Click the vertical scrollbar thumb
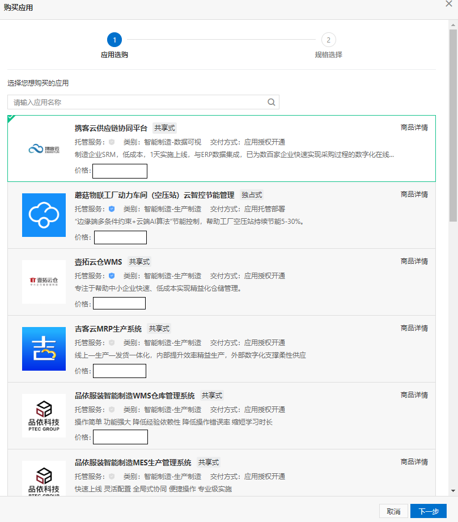Image resolution: width=458 pixels, height=522 pixels. (453, 125)
